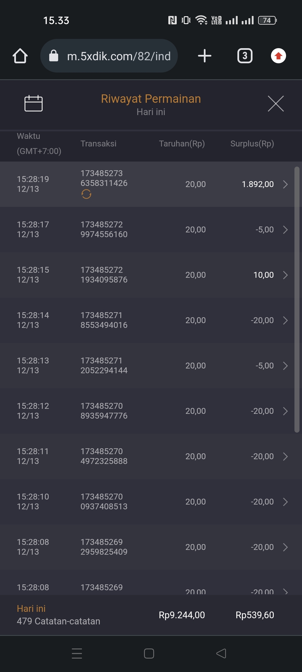Tap the browser home icon
The height and width of the screenshot is (672, 302).
(x=20, y=56)
